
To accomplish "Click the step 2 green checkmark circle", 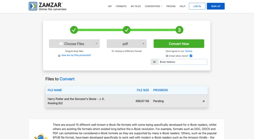I will (126, 30).
